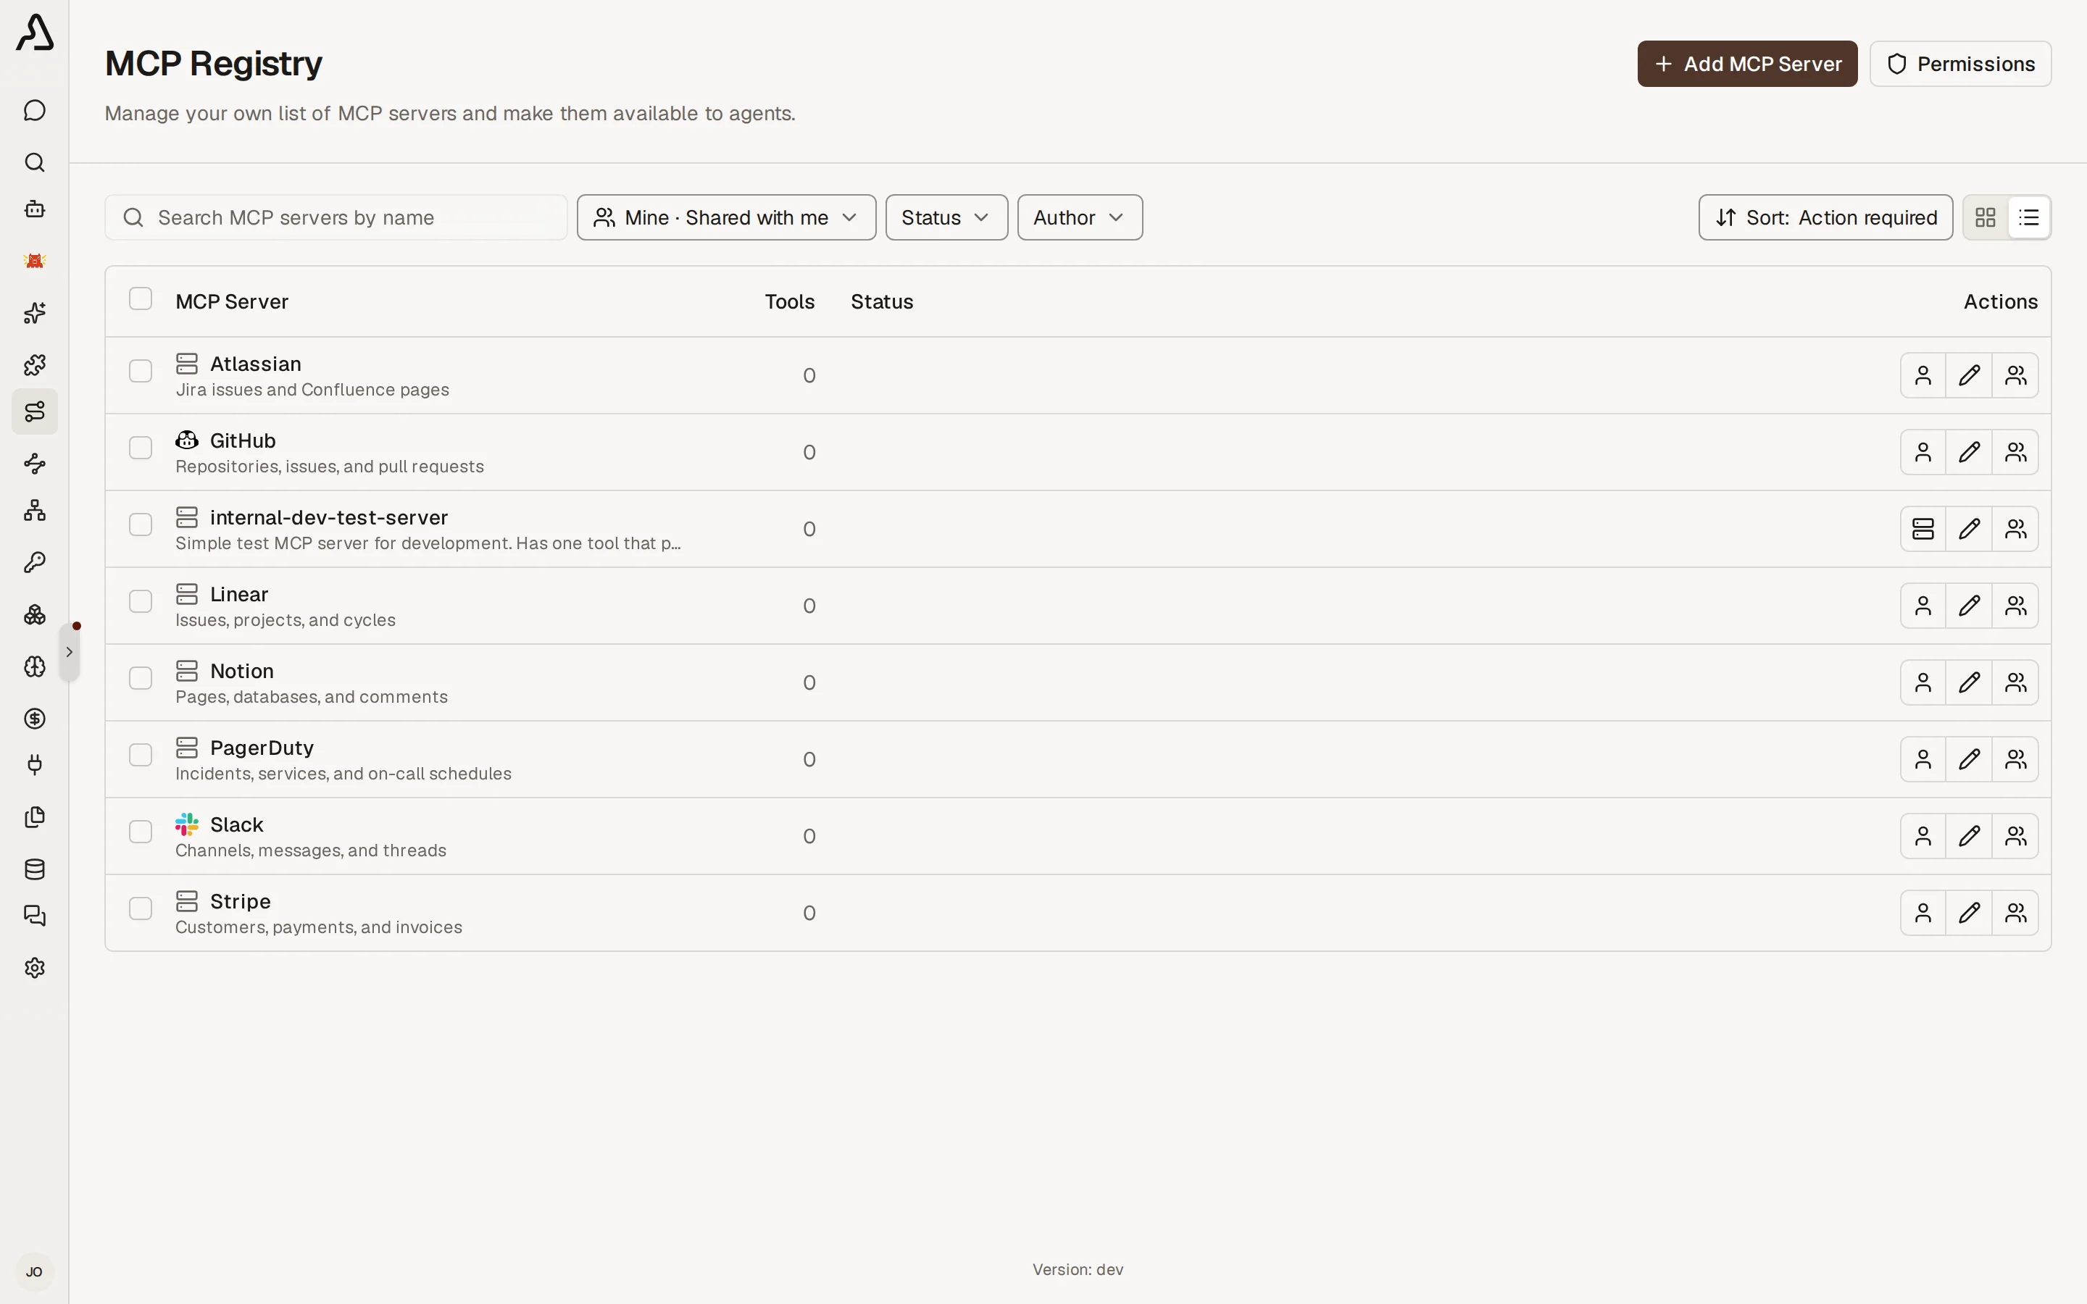Click the Add MCP Server button
The width and height of the screenshot is (2087, 1304).
1747,64
